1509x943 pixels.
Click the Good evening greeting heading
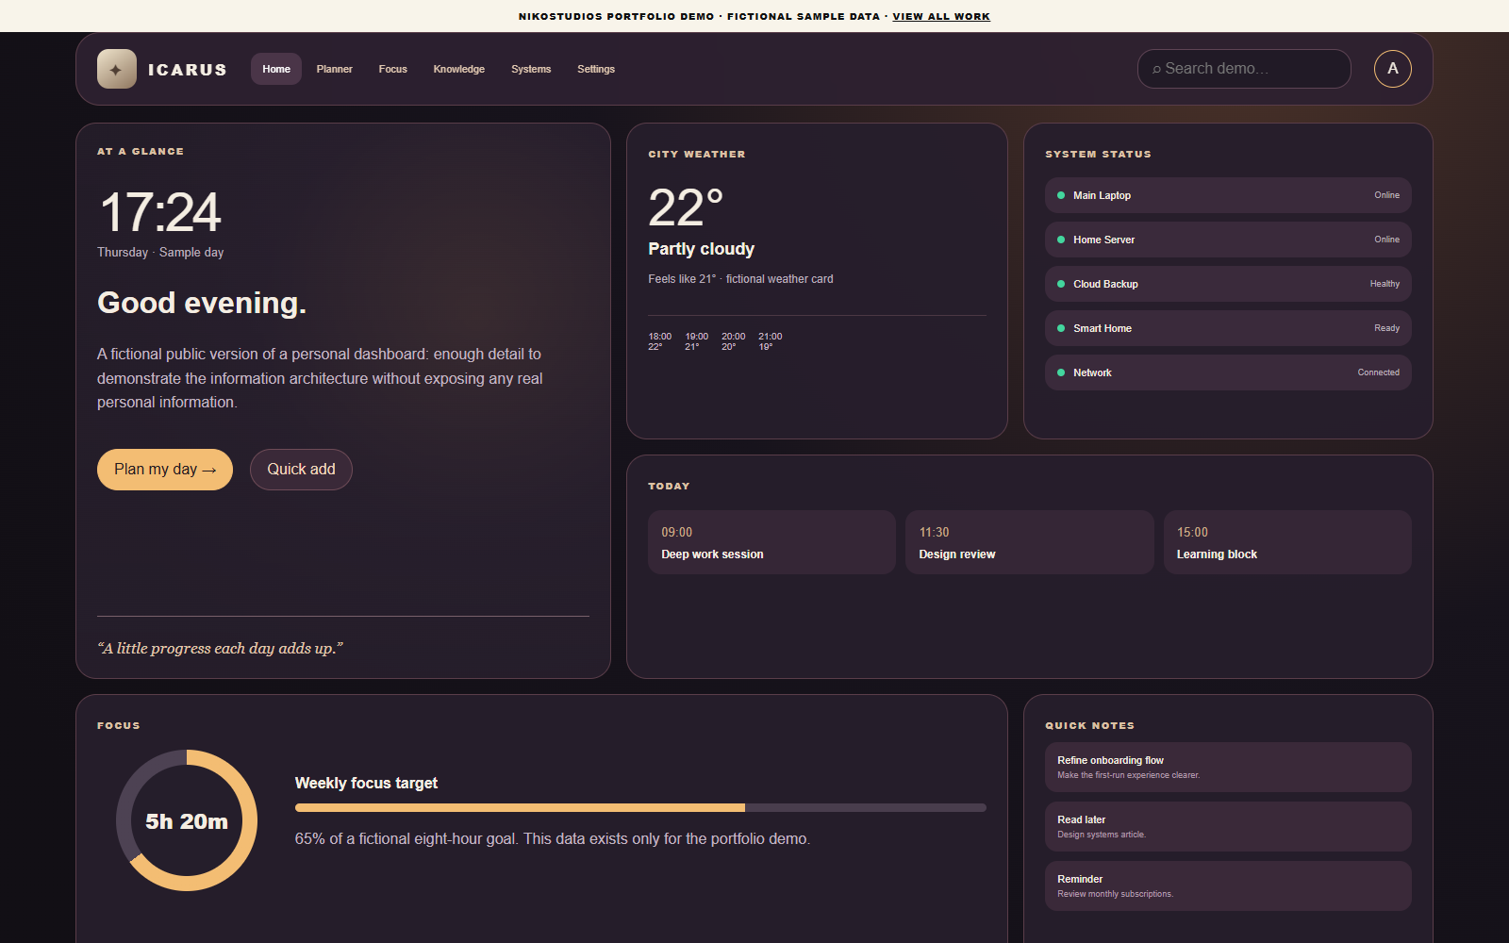click(x=202, y=303)
